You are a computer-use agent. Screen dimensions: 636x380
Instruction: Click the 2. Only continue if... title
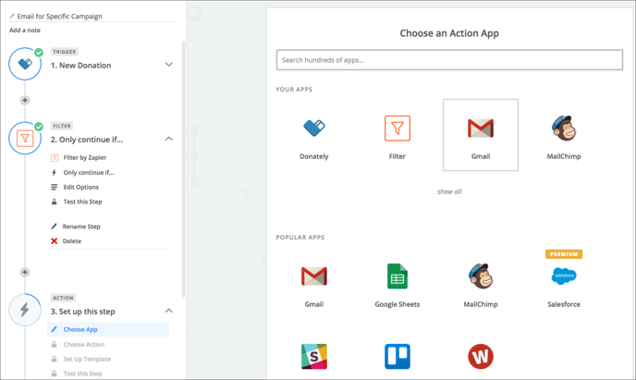pos(87,140)
